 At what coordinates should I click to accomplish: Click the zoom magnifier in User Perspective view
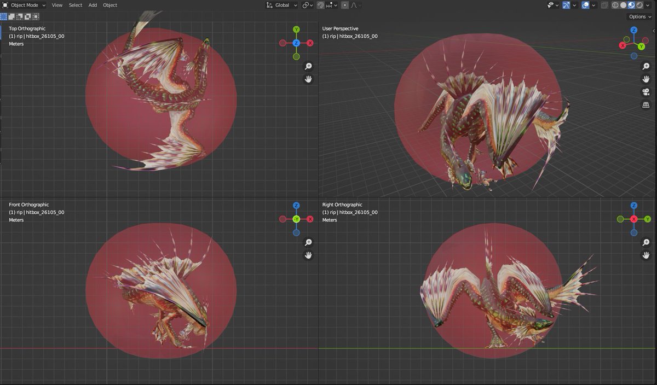646,66
